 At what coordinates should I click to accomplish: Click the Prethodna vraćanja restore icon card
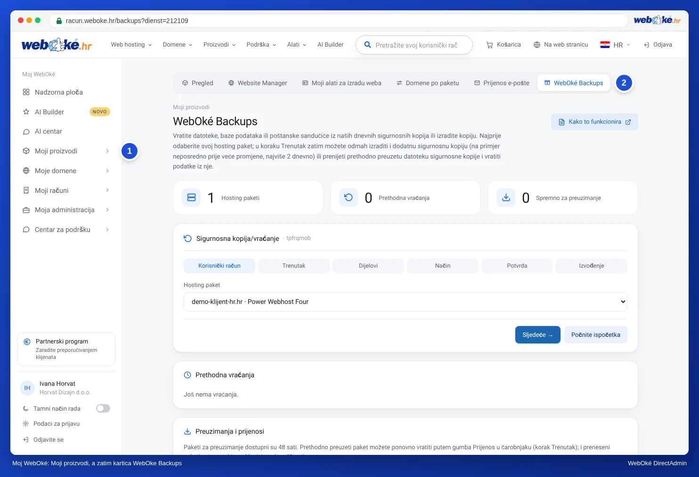point(349,198)
